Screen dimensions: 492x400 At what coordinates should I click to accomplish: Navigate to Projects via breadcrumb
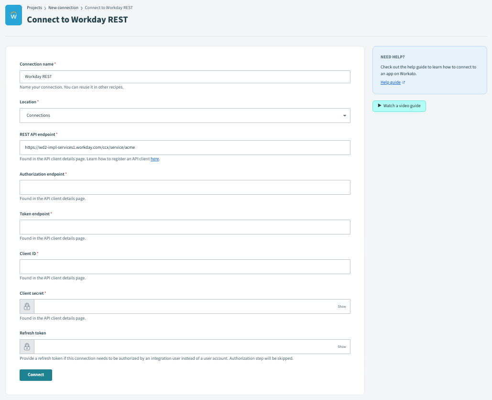(34, 8)
